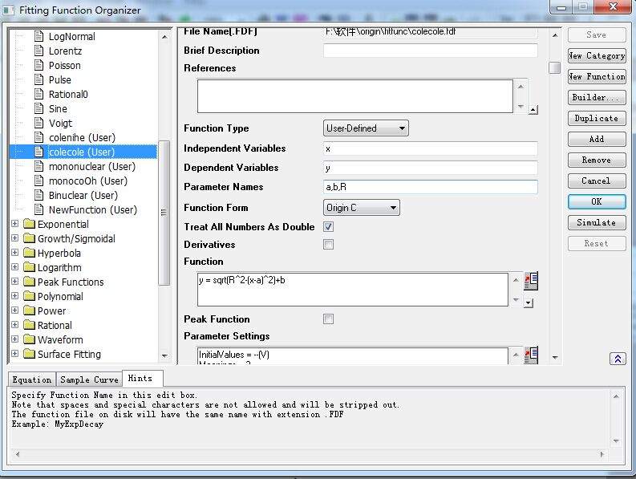Screen dimensions: 636x479
Task: Confirm with the OK button
Action: [597, 201]
